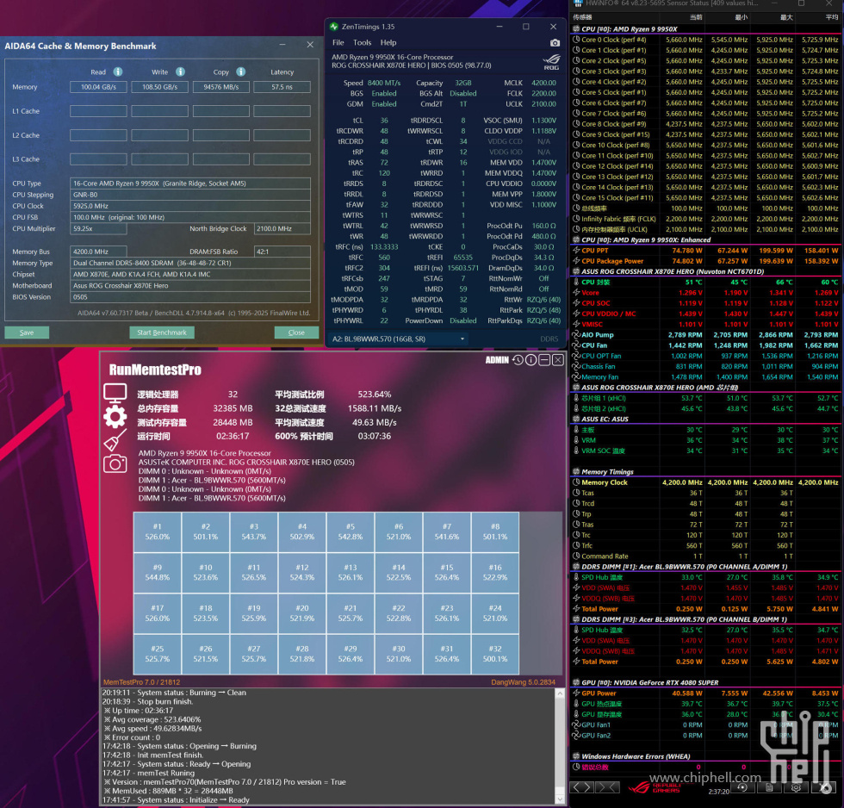Open the File menu in ZenTimings
This screenshot has width=844, height=808.
click(x=338, y=42)
